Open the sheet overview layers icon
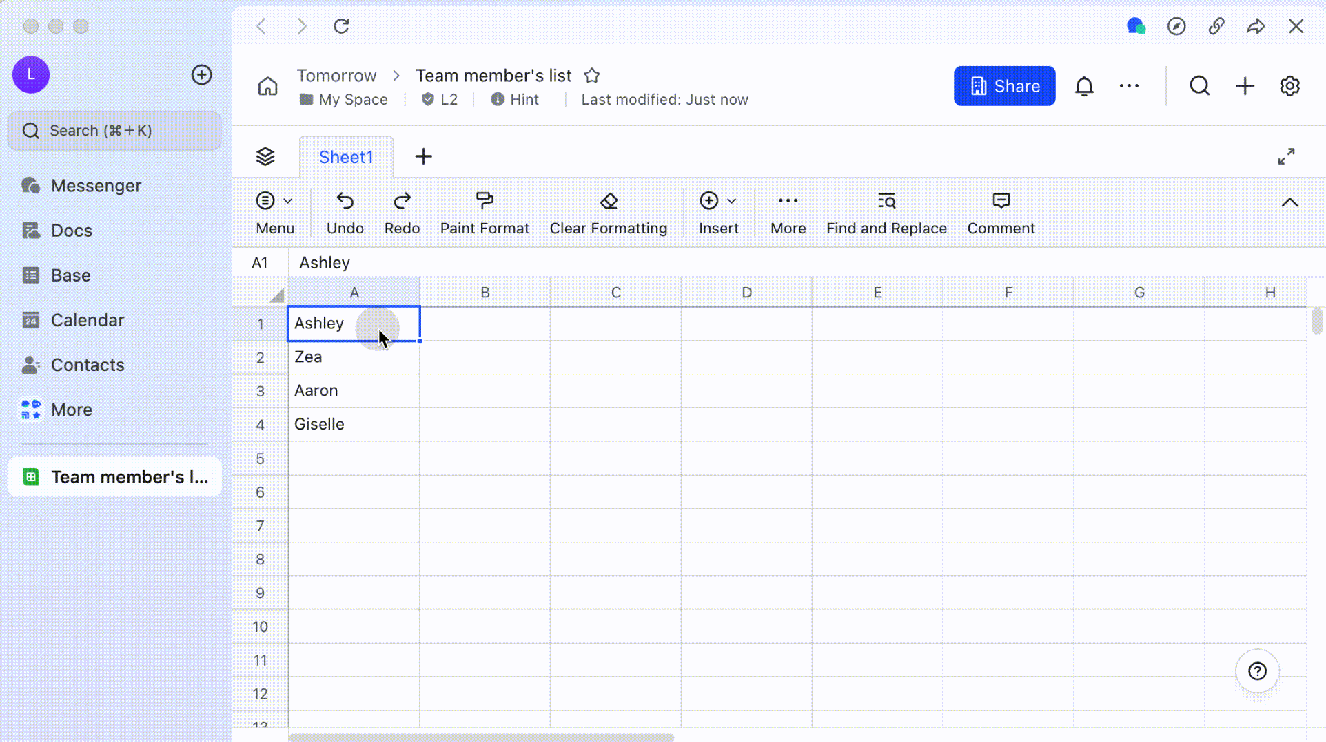The image size is (1326, 742). [265, 156]
